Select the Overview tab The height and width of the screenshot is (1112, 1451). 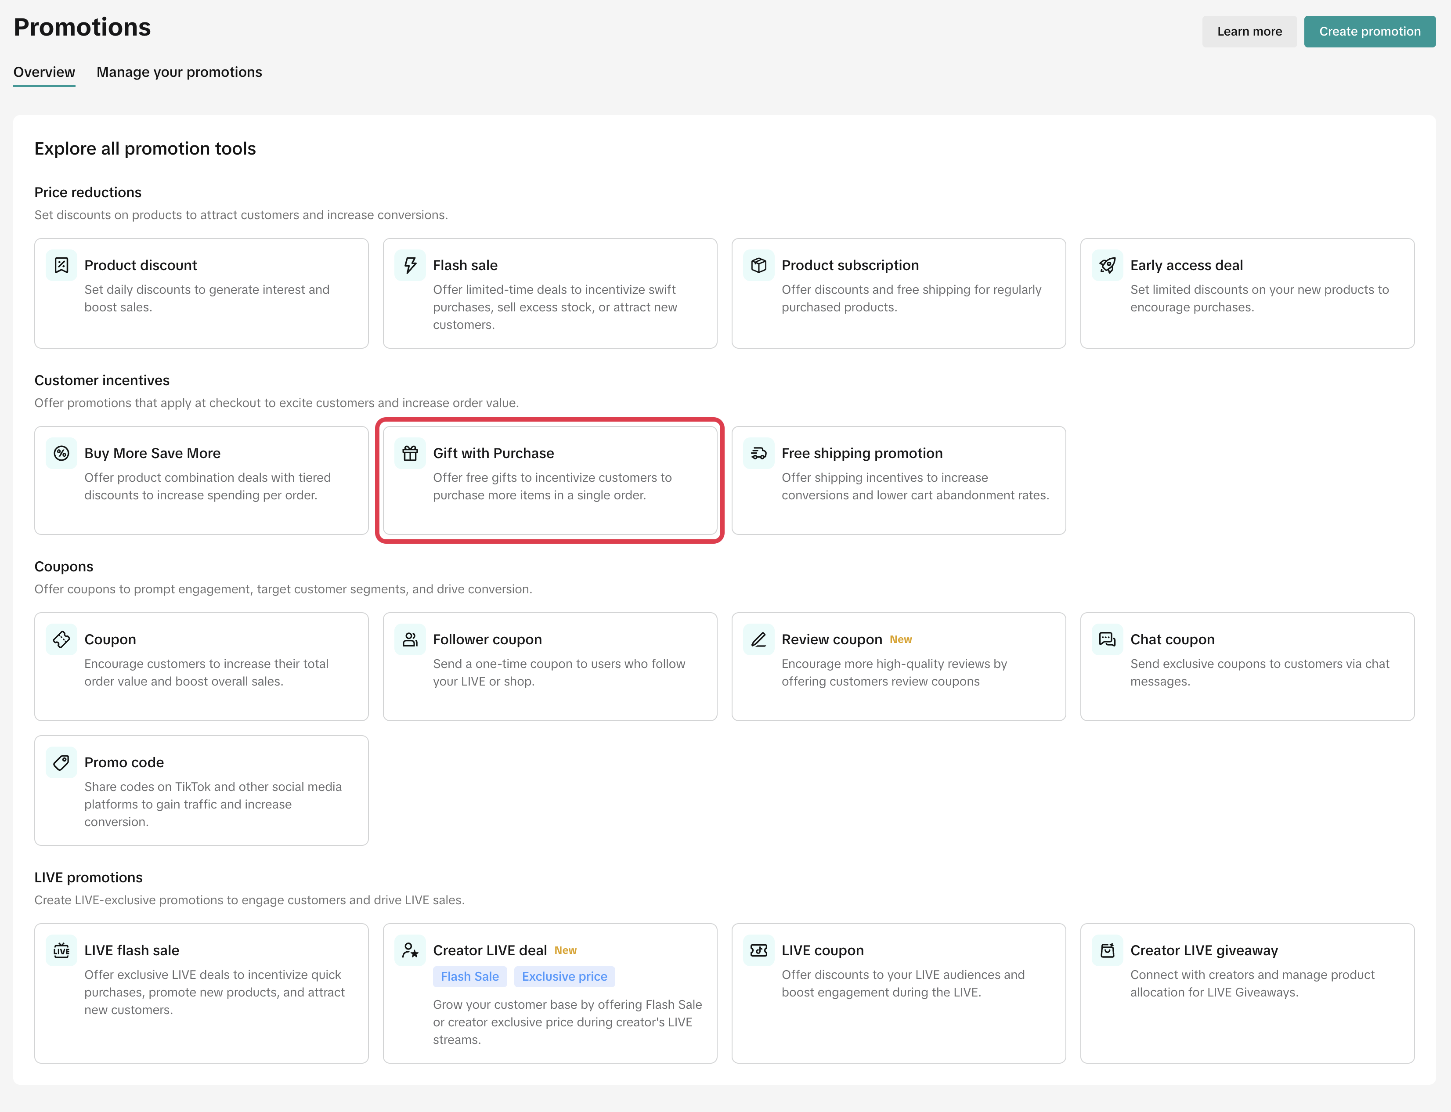[x=44, y=72]
